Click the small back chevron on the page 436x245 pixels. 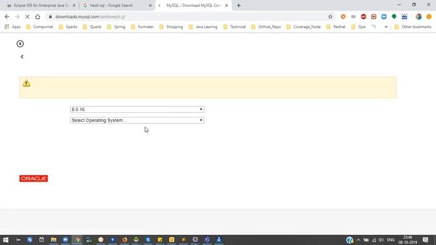(22, 56)
